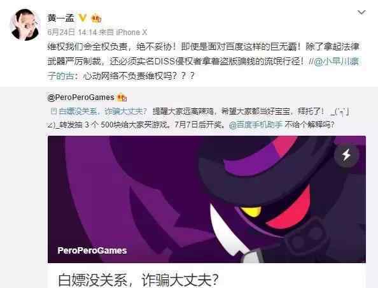Click the gold V verification badge

83,18
